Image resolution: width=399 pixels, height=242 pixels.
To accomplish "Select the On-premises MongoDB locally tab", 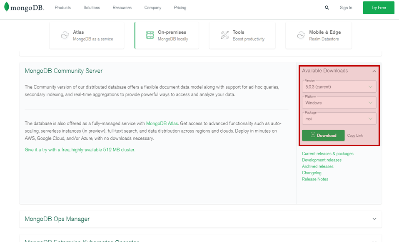I will click(x=167, y=35).
